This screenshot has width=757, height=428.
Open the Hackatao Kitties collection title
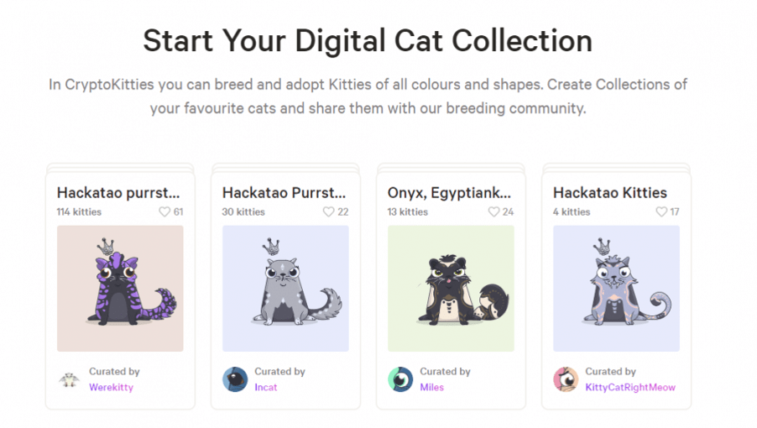(x=610, y=192)
